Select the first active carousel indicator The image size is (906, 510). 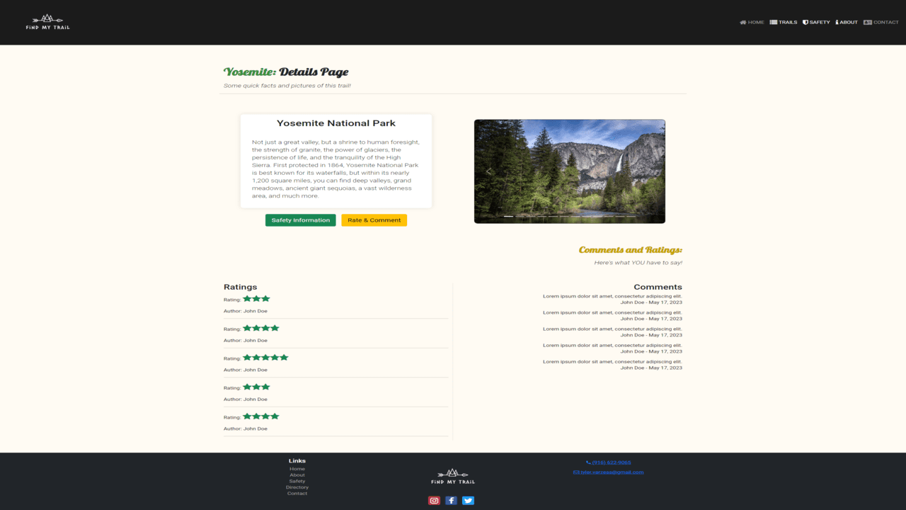pos(508,216)
